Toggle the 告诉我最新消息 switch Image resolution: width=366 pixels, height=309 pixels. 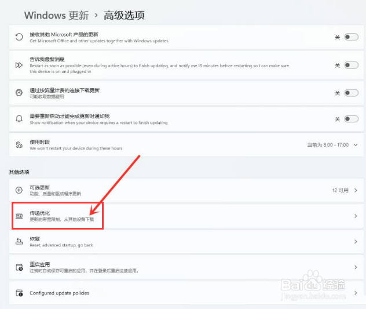[x=352, y=65]
